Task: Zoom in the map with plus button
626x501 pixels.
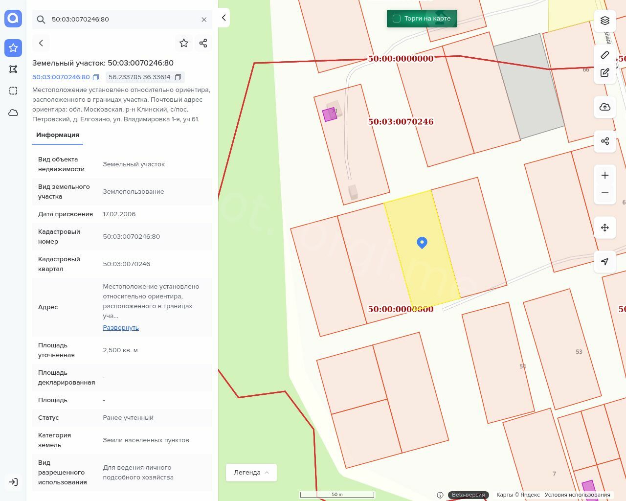Action: [x=605, y=175]
